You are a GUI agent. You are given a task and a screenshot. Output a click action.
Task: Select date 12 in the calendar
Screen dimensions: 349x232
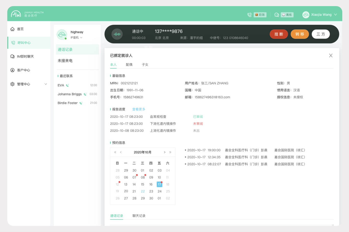118,184
